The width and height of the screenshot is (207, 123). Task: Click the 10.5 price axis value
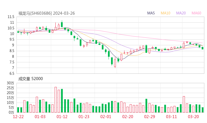click(11, 28)
